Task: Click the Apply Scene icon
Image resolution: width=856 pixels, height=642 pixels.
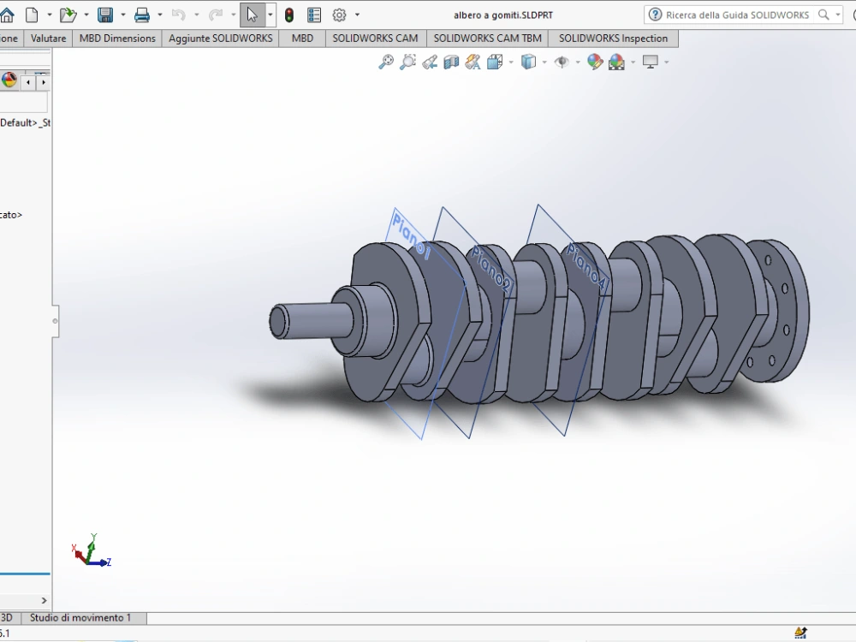Action: click(616, 62)
